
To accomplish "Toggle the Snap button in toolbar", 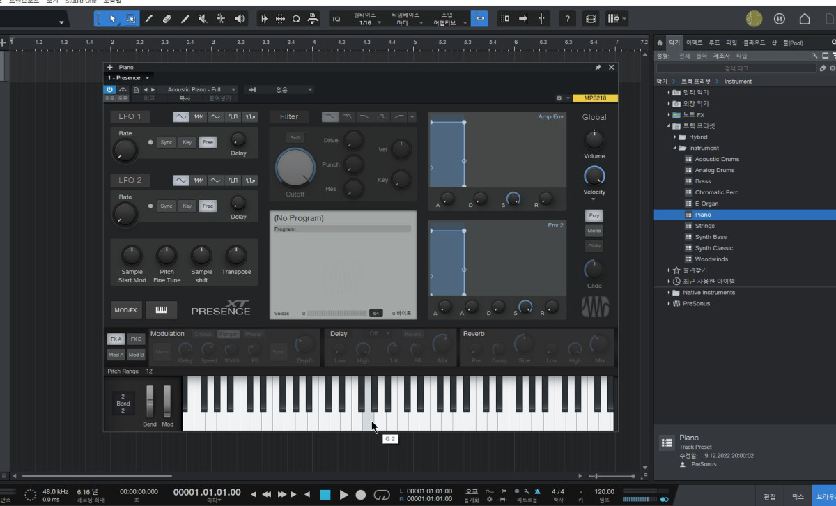I will [479, 19].
